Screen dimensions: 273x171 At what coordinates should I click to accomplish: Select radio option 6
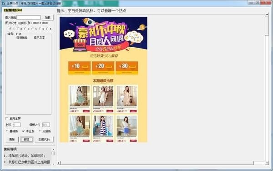(x=47, y=29)
